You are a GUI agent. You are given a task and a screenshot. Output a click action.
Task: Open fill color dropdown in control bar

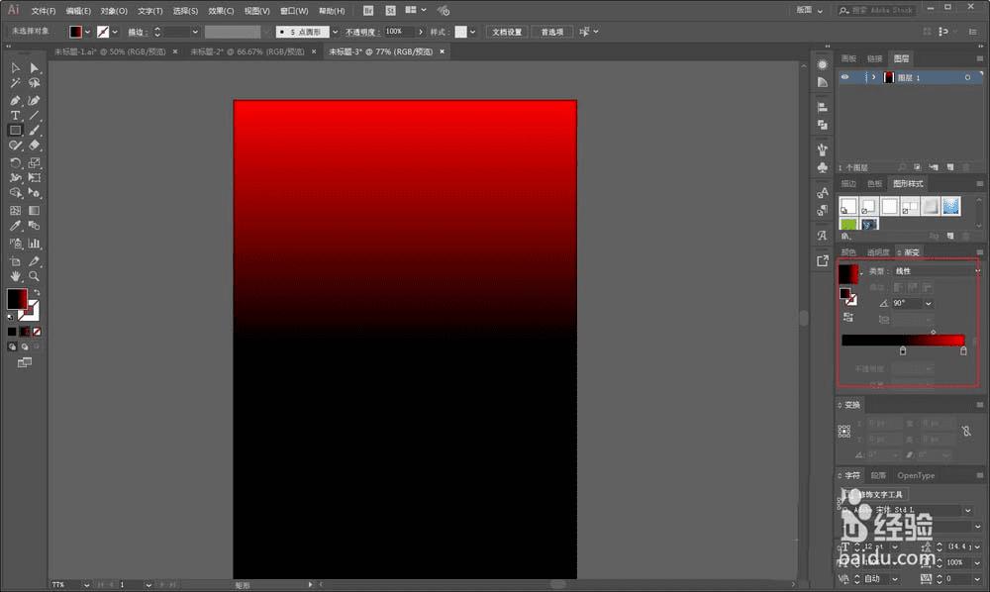[87, 32]
